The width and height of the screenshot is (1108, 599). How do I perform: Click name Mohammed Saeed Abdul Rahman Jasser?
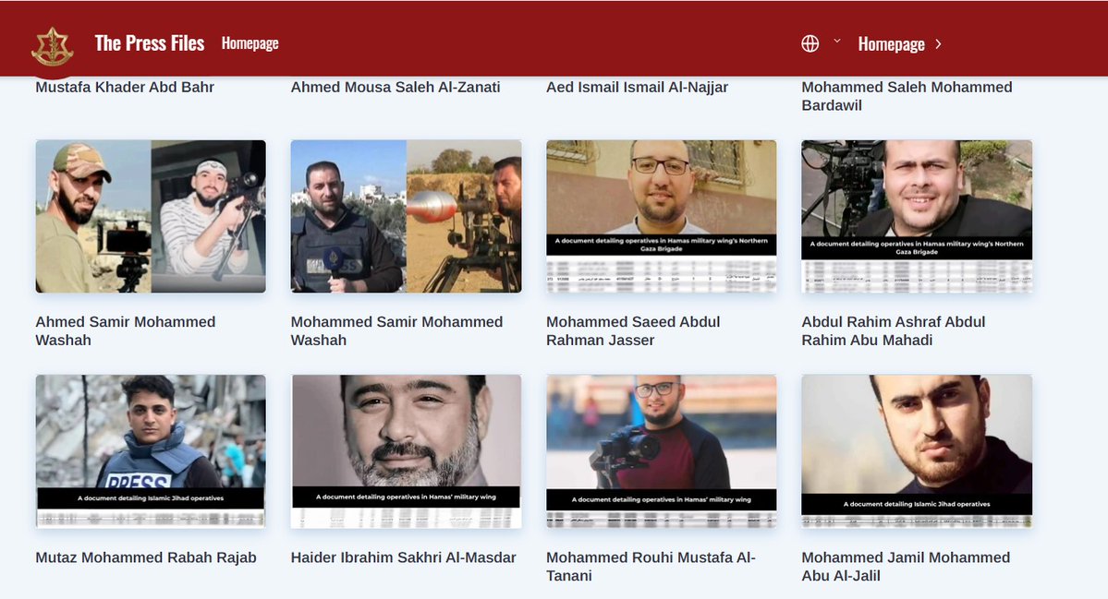click(x=633, y=331)
